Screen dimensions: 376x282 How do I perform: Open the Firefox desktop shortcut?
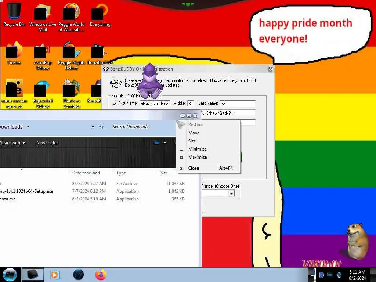(14, 53)
